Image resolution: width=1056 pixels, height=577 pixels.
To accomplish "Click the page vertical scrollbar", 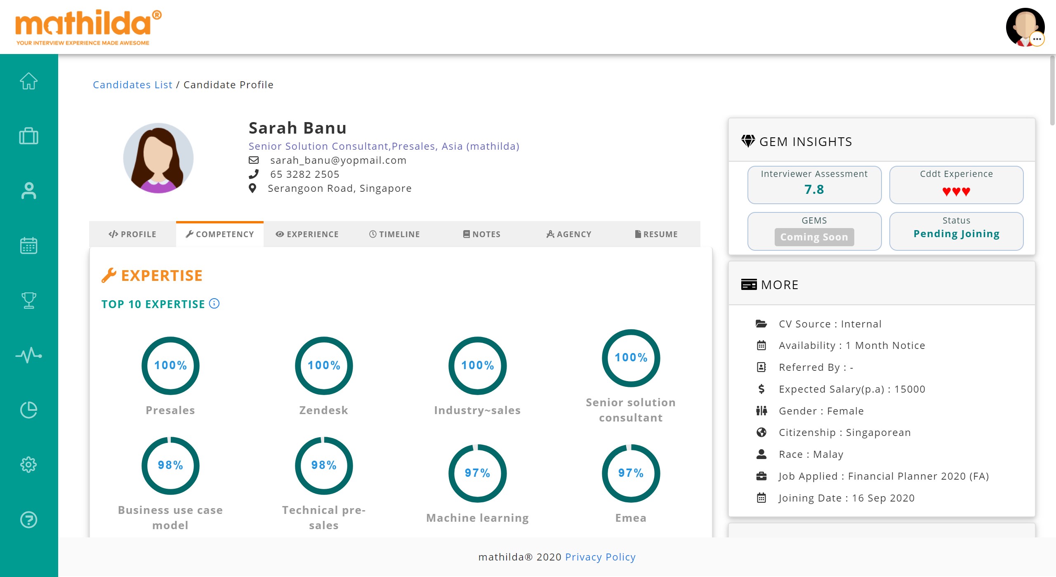I will [1052, 91].
